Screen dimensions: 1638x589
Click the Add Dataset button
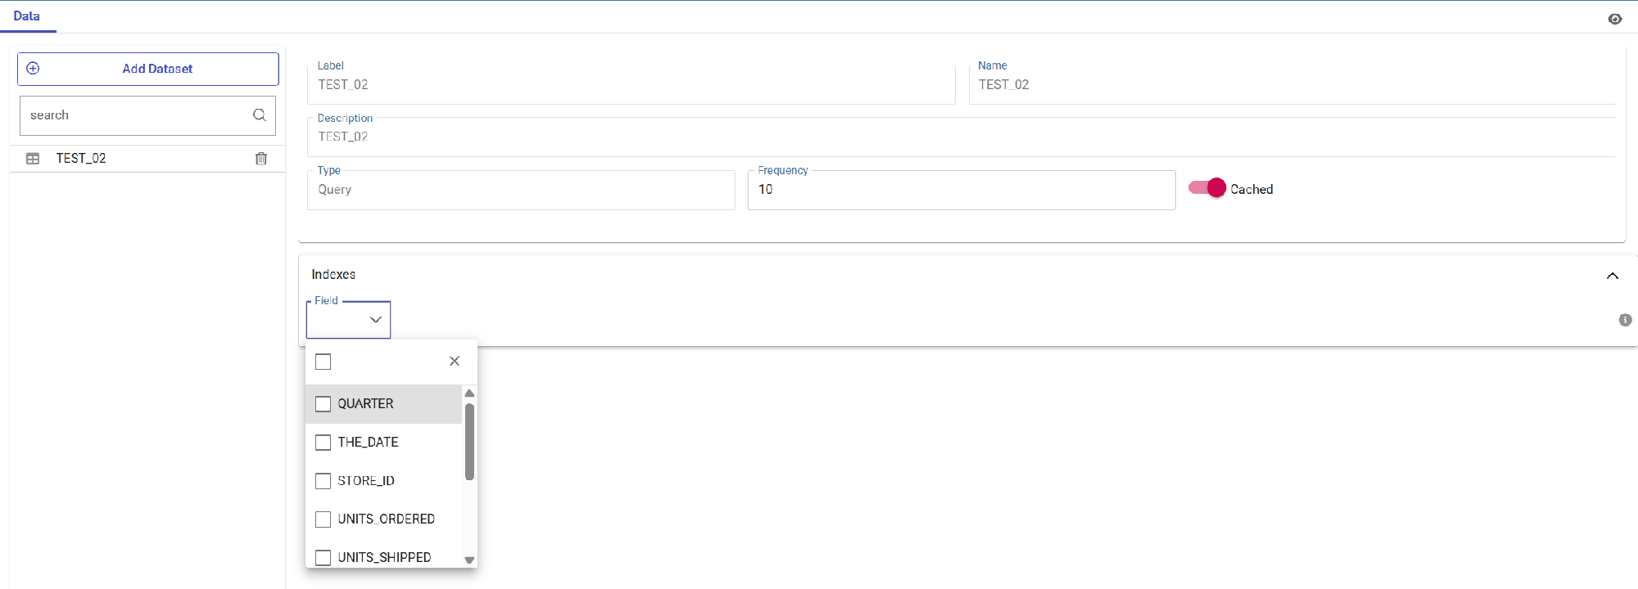click(148, 69)
